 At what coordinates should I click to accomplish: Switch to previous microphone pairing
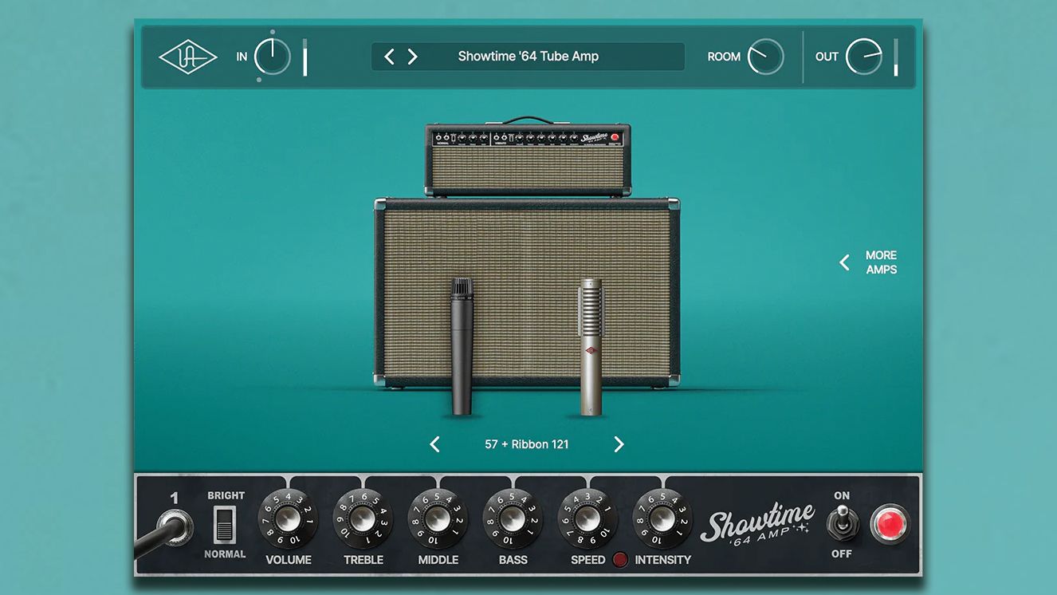click(x=434, y=444)
